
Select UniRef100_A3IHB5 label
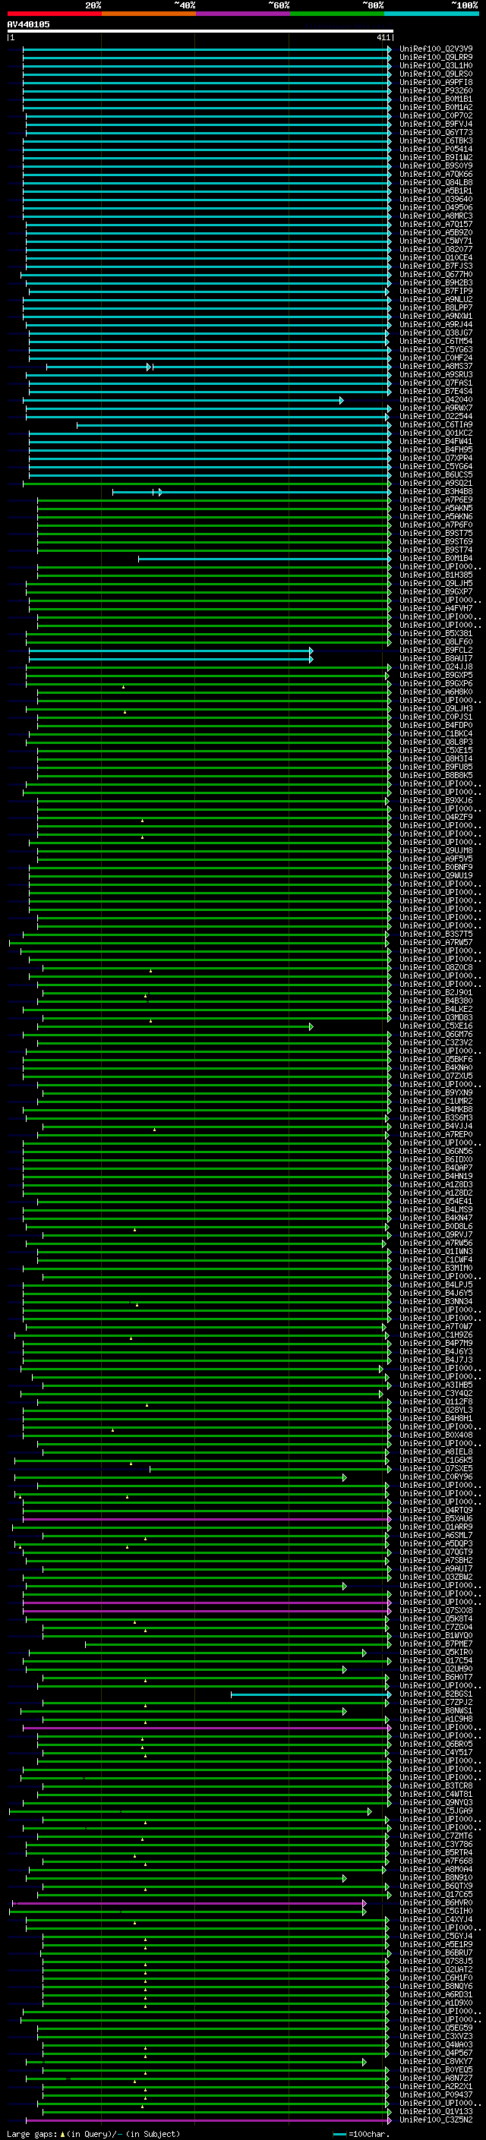point(436,1385)
